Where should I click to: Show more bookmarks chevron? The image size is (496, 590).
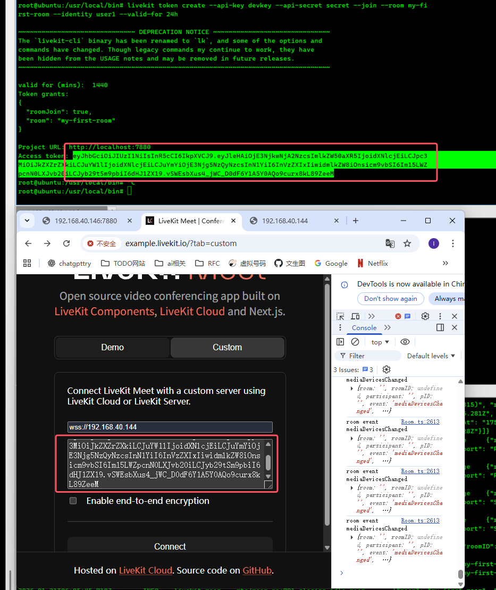tap(445, 264)
